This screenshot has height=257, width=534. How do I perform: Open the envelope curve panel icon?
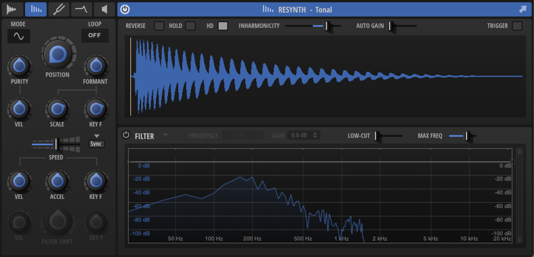tap(81, 9)
